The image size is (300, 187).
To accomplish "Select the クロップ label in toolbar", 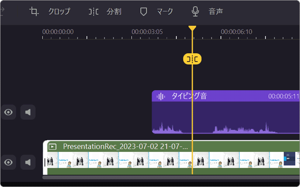I will tap(59, 12).
